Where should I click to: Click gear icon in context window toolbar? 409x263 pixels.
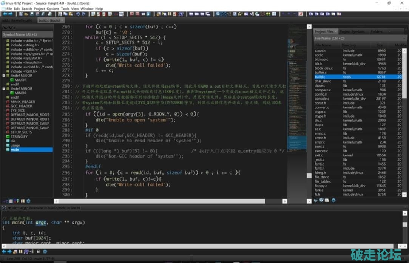coord(45,251)
